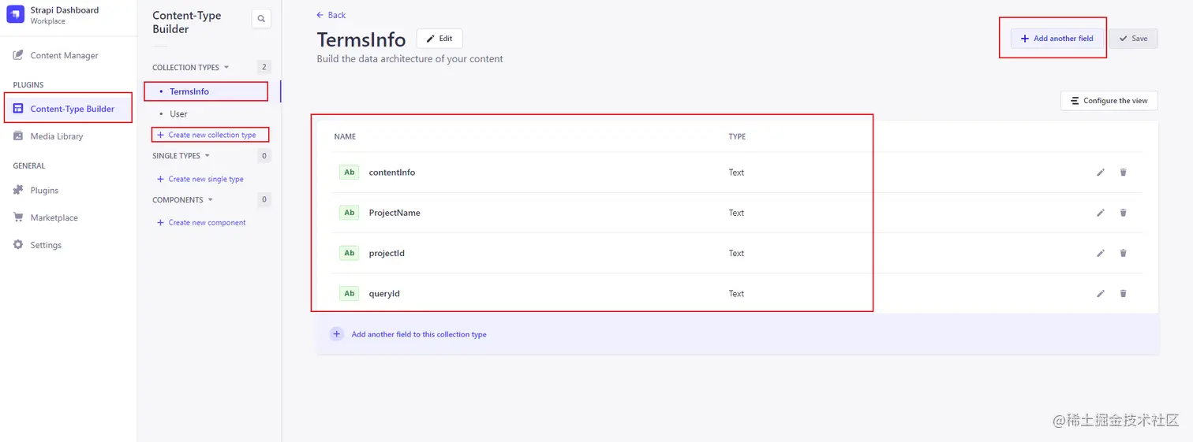Click the Configure the view button
The height and width of the screenshot is (442, 1193).
click(1109, 101)
